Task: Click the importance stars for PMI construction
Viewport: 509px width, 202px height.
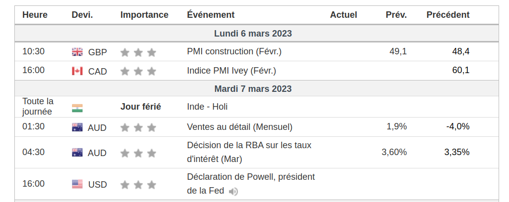Action: point(138,52)
